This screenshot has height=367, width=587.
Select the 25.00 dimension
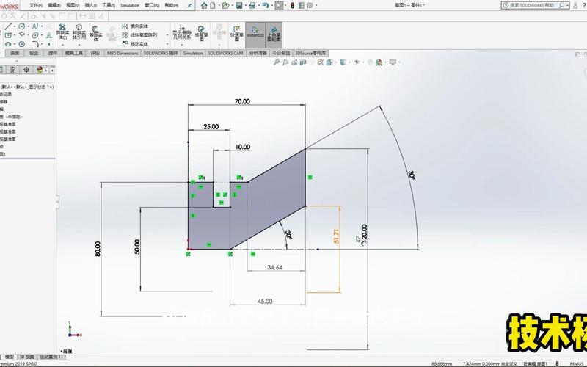coord(211,126)
